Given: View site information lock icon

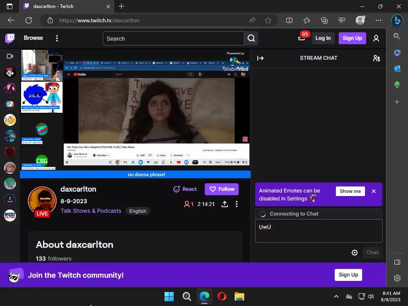Looking at the screenshot, I should [50, 20].
